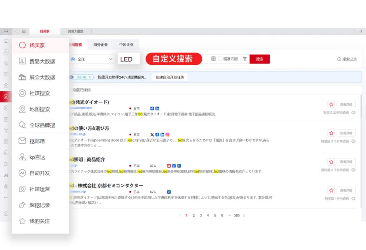
Task: Click the Instagram icon in second result
Action: 168,134
